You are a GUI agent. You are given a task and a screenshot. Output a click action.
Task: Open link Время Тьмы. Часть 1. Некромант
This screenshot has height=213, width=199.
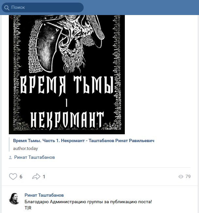84,140
